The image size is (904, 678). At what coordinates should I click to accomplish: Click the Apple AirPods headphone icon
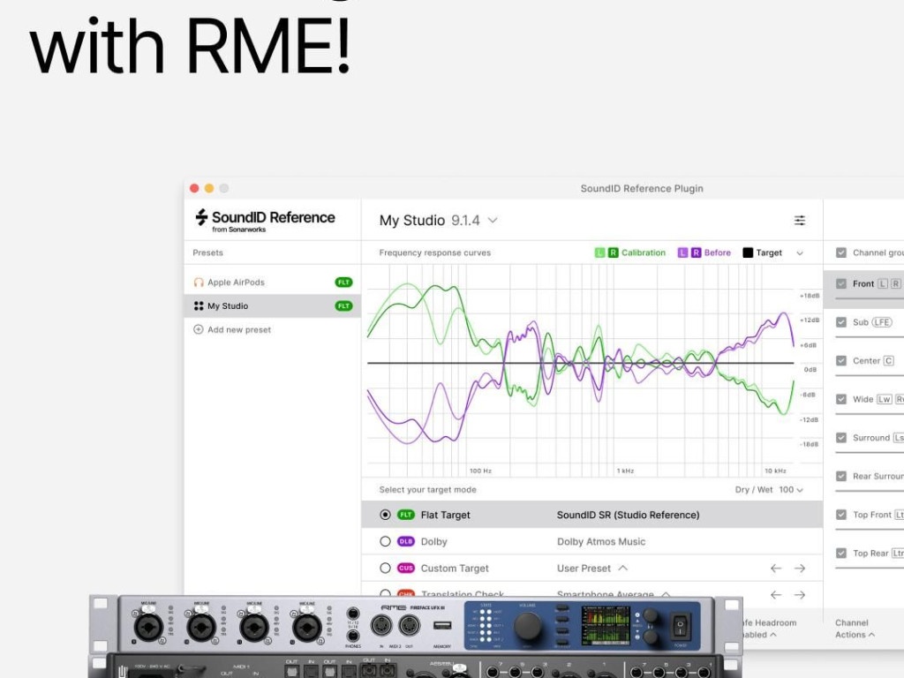tap(199, 282)
